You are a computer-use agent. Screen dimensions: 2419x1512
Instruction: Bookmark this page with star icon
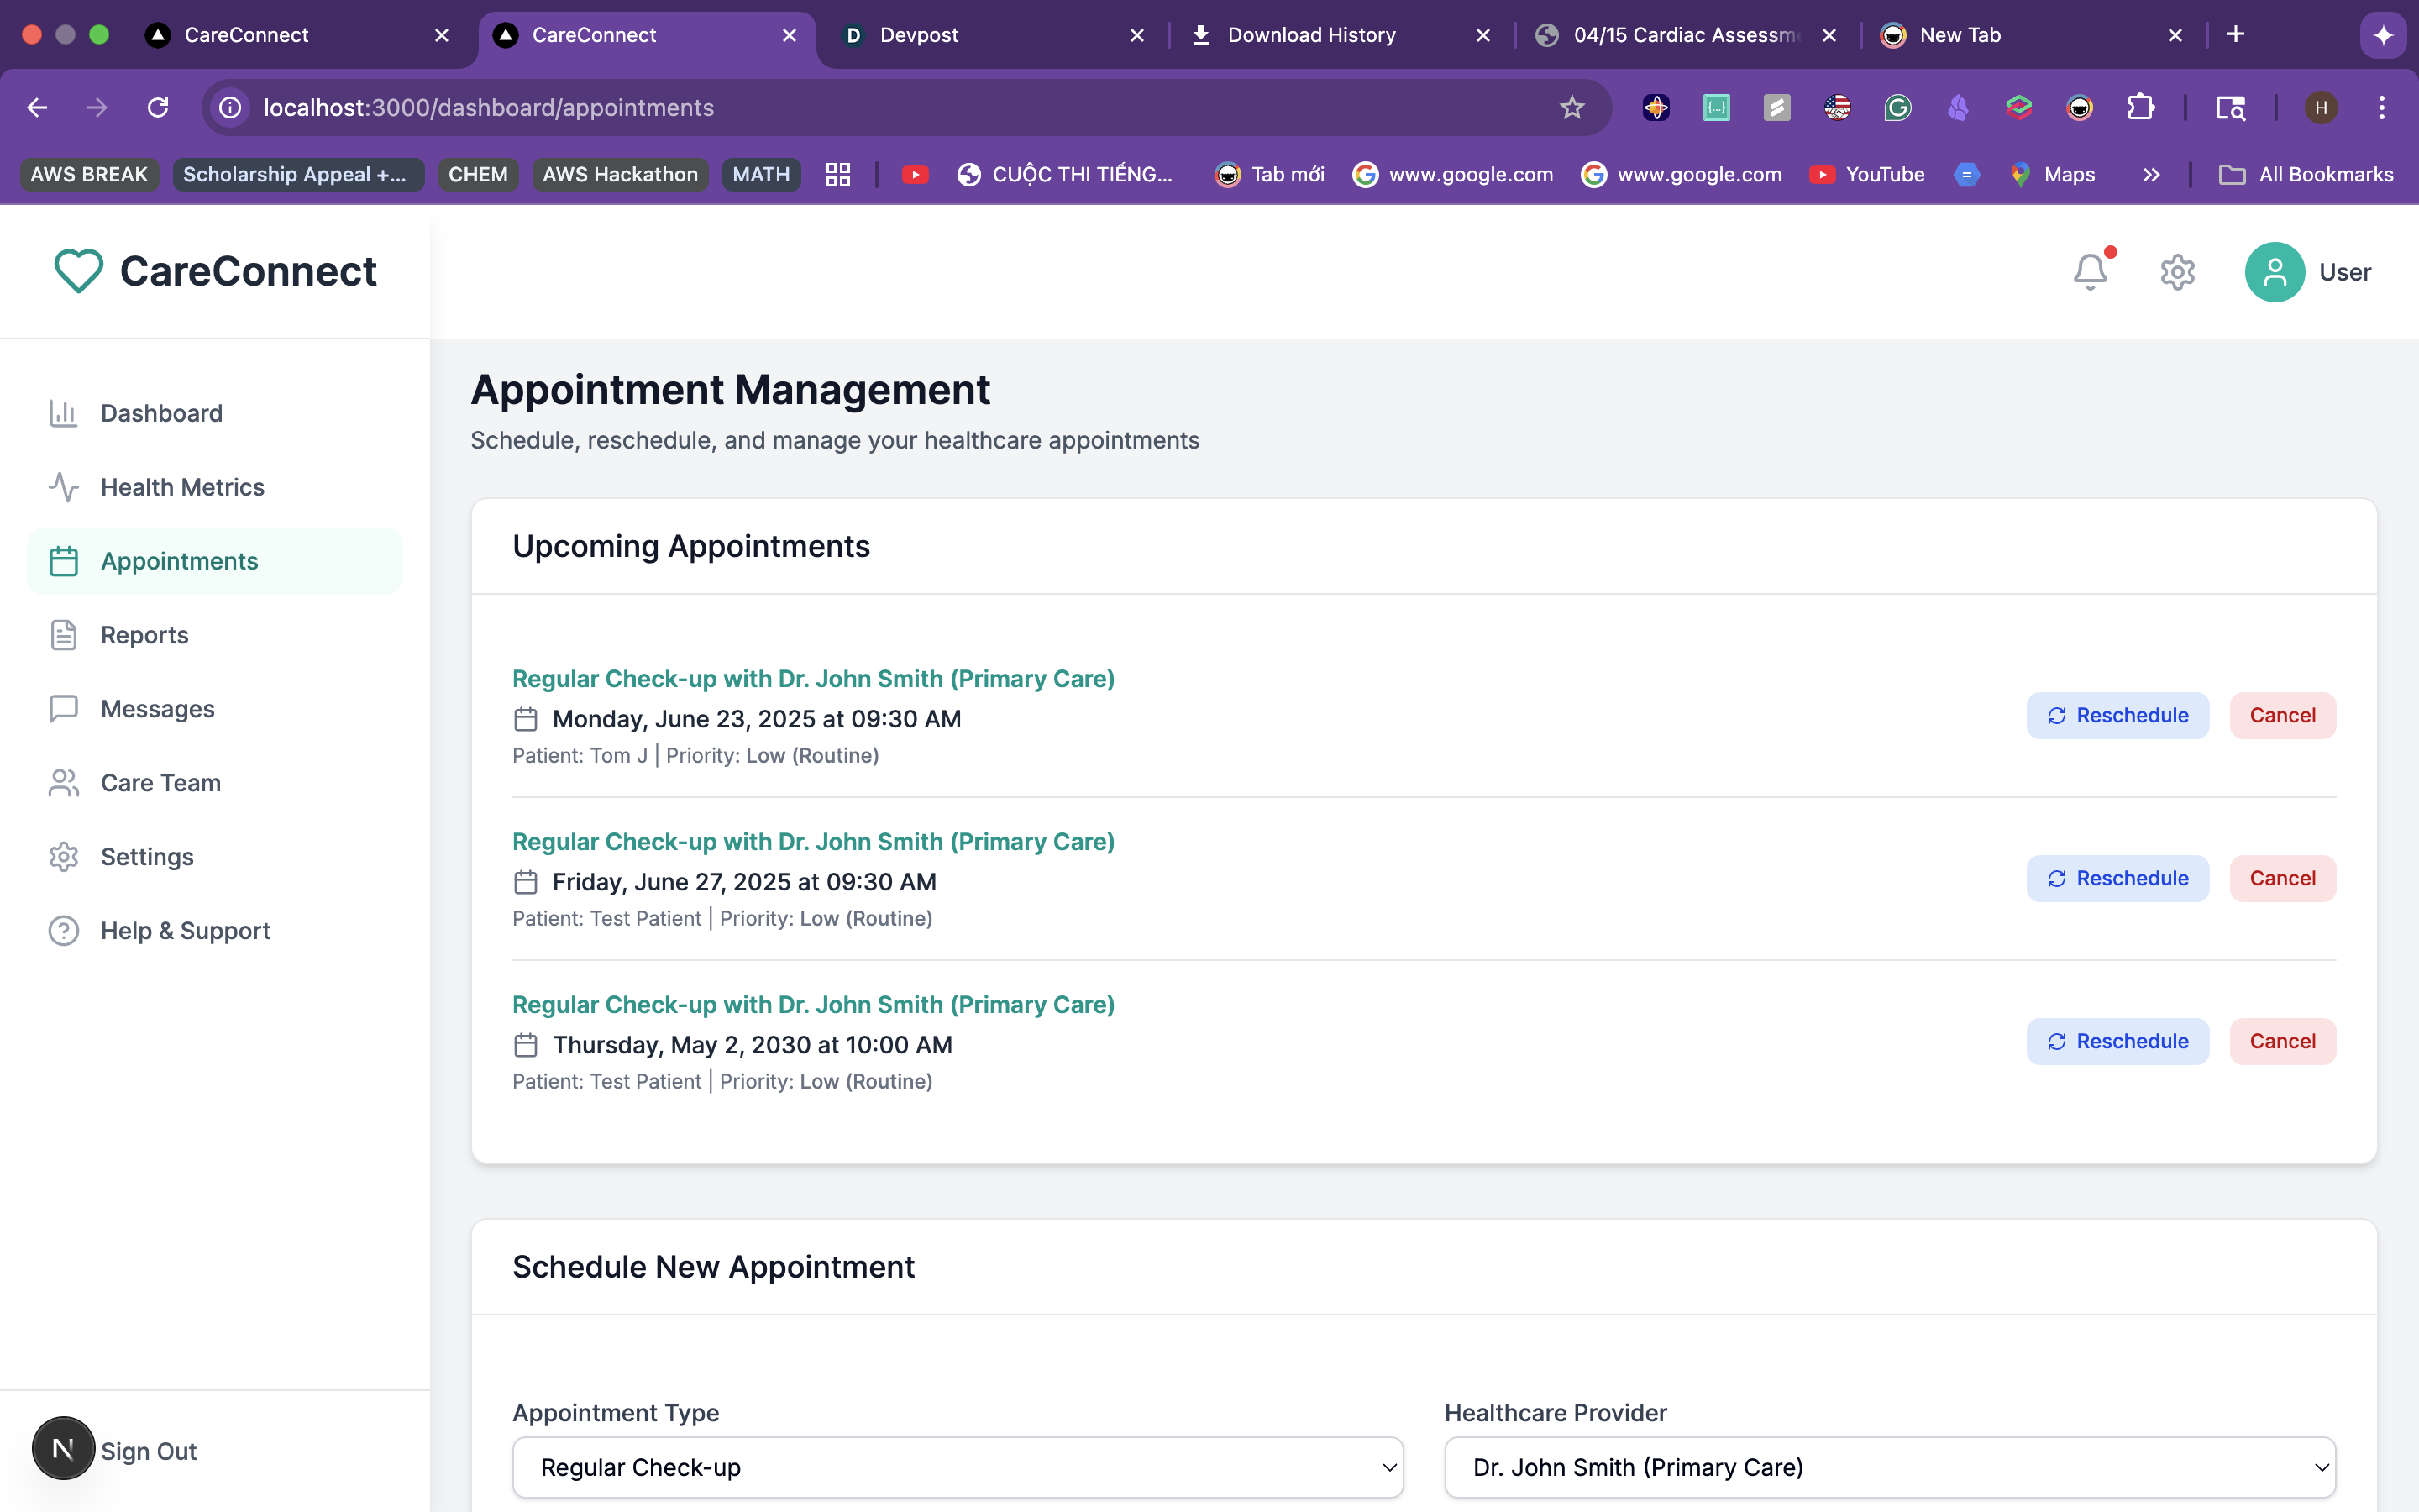click(1572, 108)
